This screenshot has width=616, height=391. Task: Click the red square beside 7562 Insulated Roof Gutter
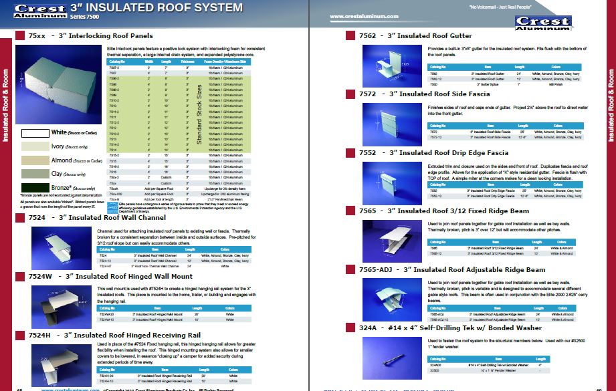click(350, 35)
